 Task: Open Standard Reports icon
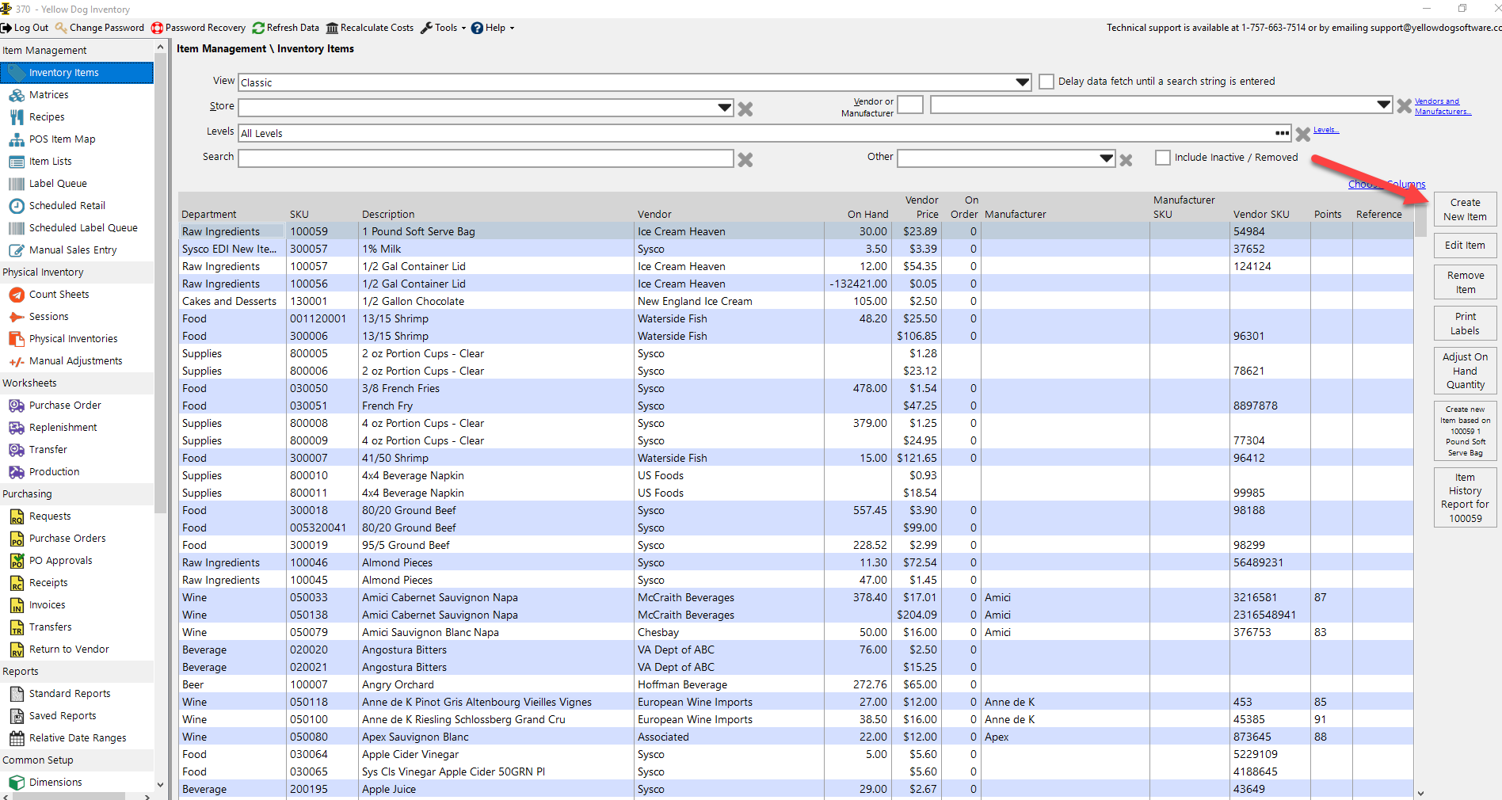[x=17, y=694]
